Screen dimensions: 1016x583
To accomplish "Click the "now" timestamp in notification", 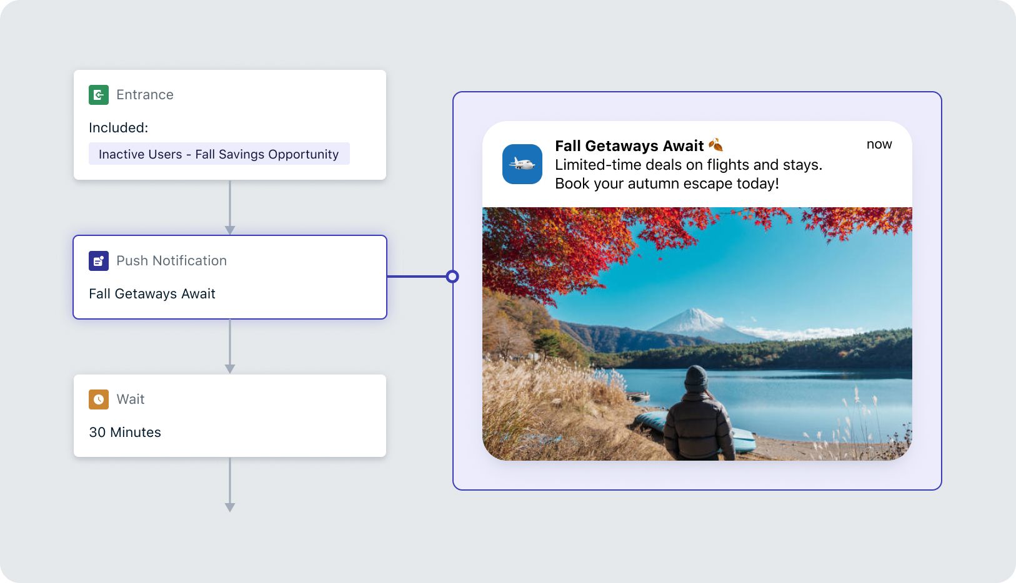I will click(879, 144).
